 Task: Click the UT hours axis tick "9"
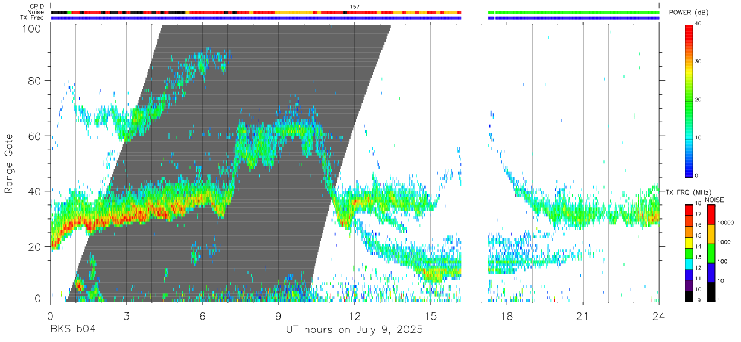278,315
